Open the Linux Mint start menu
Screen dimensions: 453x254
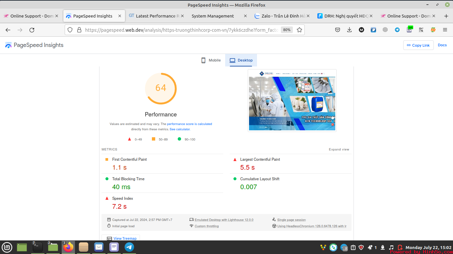click(x=7, y=247)
